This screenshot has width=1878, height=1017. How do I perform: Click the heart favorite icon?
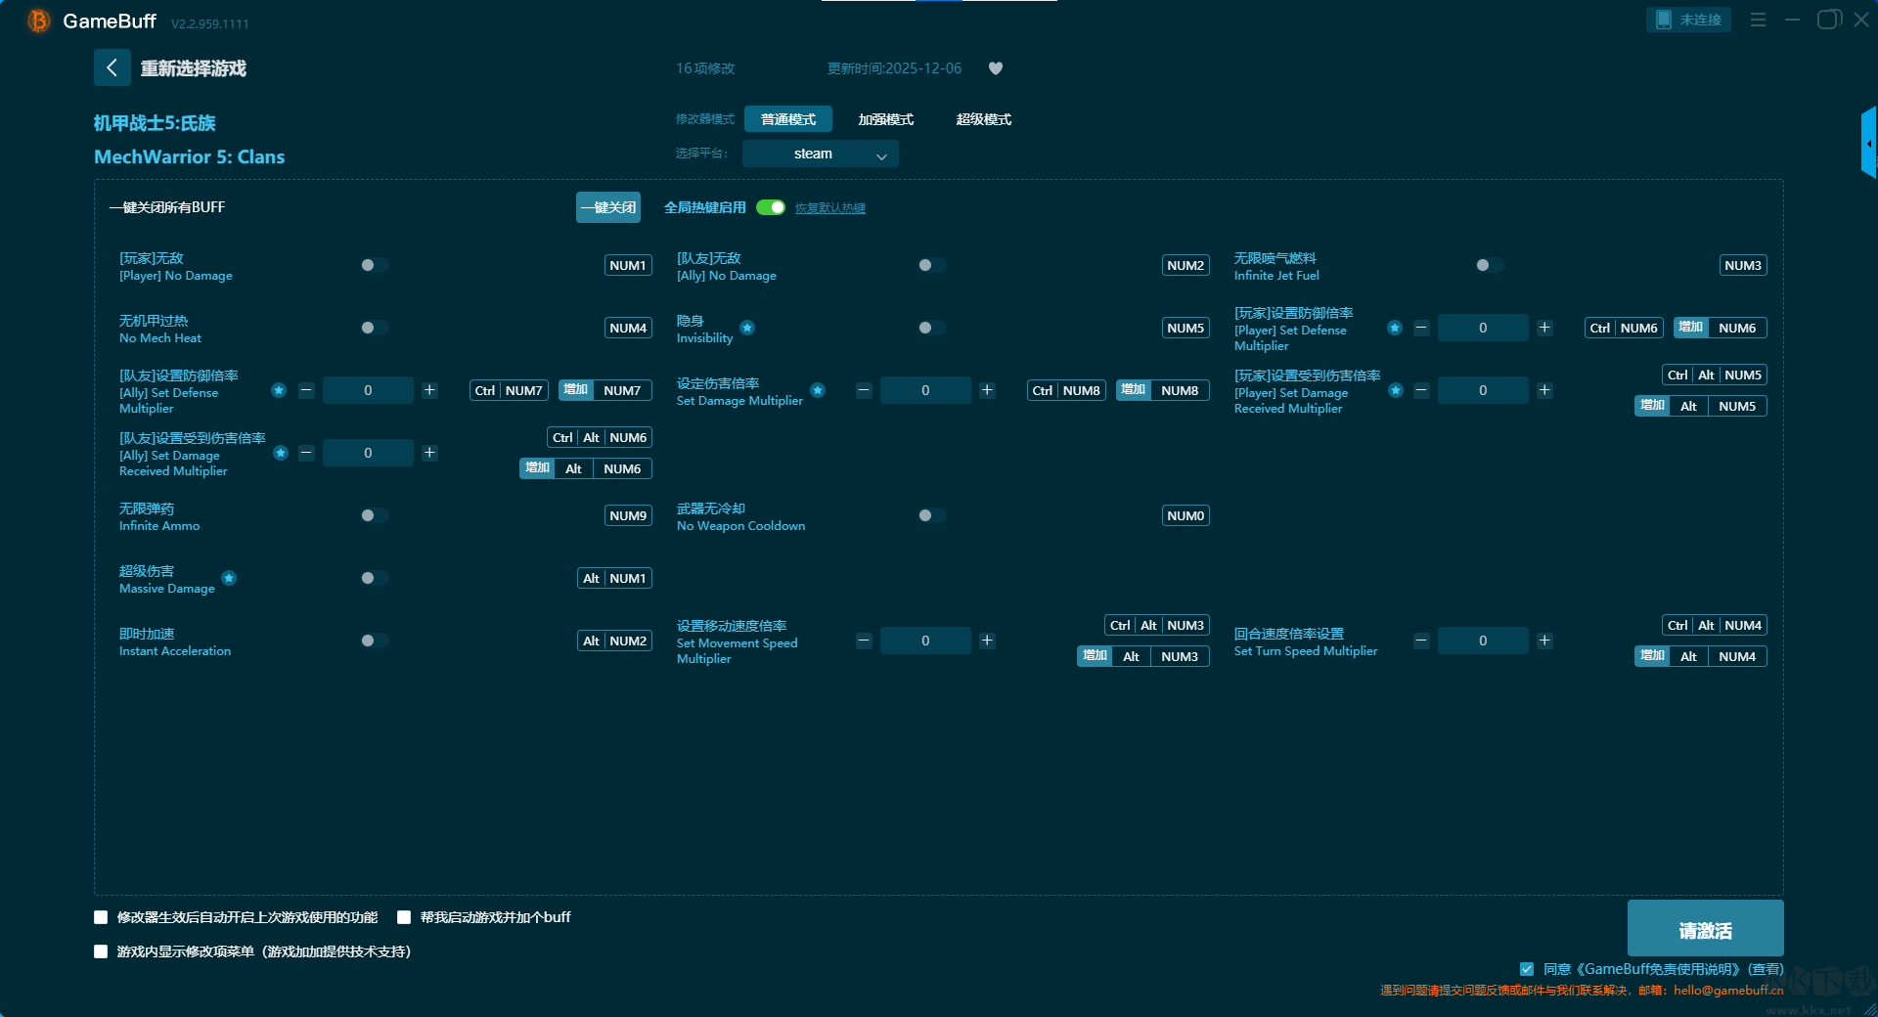click(x=996, y=68)
